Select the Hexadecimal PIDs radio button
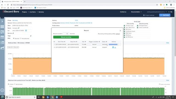 [21, 38]
